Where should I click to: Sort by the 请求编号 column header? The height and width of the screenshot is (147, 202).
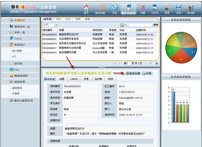click(50, 30)
